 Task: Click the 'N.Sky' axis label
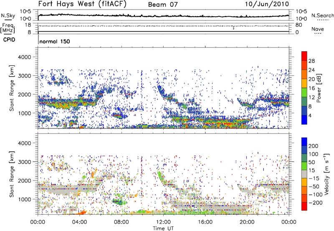8,15
